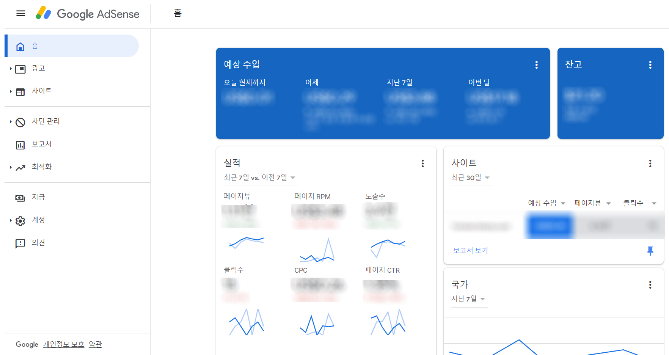Click the CPC metric label

(301, 270)
